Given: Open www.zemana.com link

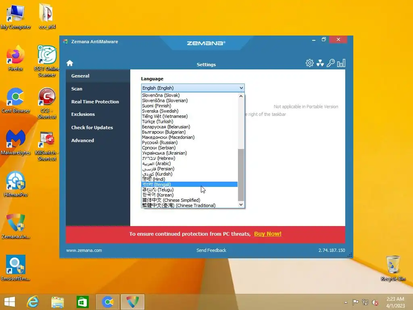Looking at the screenshot, I should pyautogui.click(x=84, y=250).
